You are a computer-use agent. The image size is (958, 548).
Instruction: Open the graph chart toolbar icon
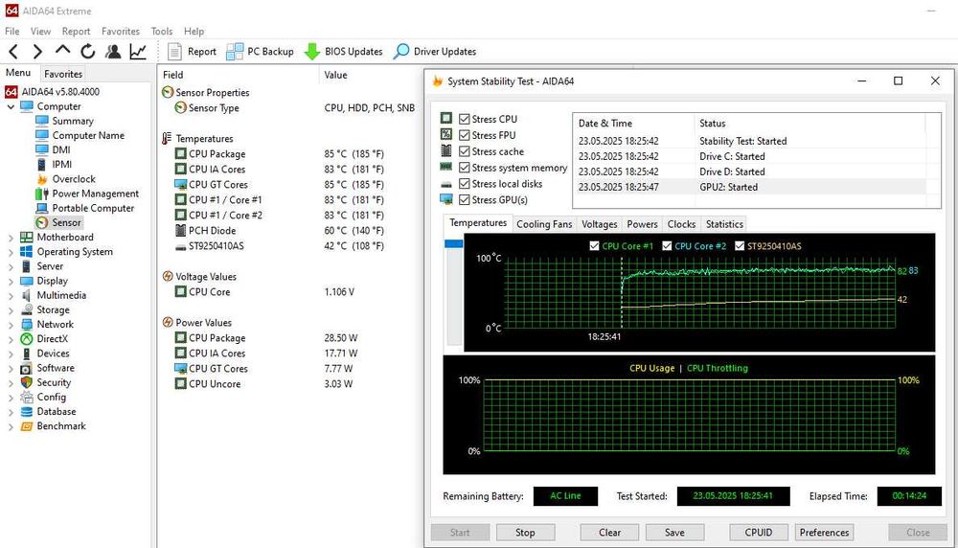(138, 52)
